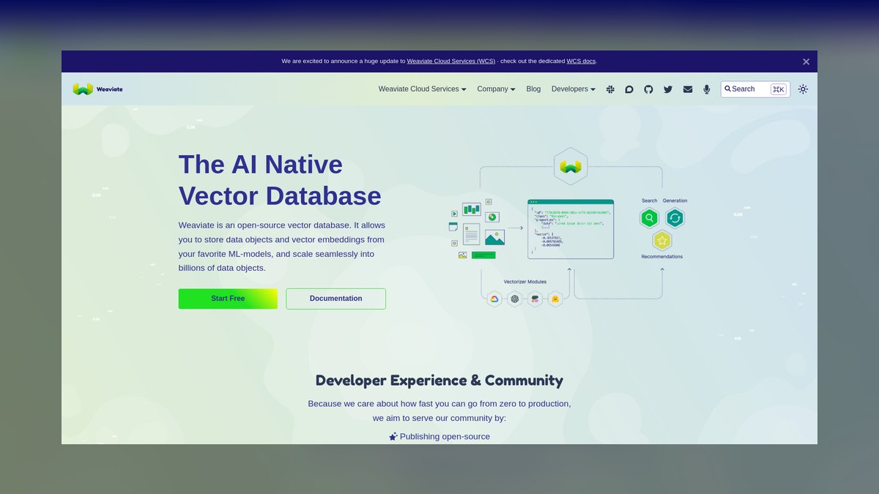The height and width of the screenshot is (494, 879).
Task: Click the yellow Recommendations star hexagon
Action: (661, 240)
